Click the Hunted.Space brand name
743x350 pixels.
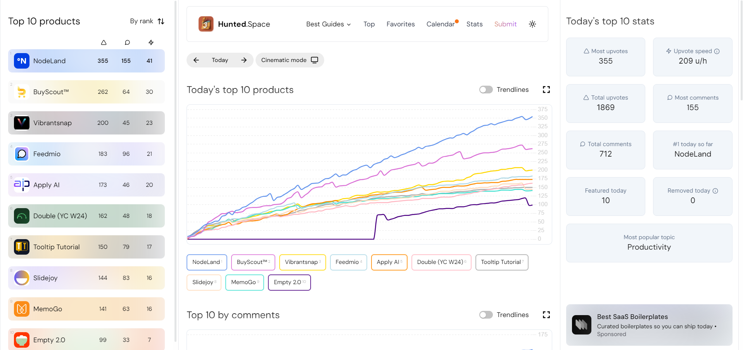pos(244,24)
